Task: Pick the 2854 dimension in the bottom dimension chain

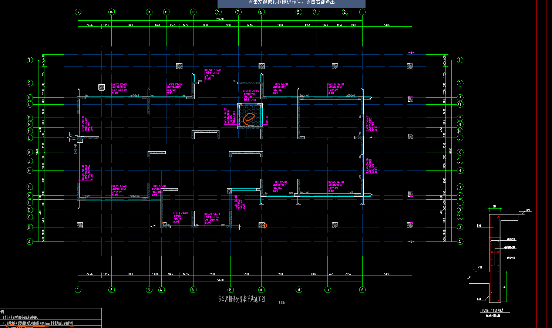Action: pyautogui.click(x=348, y=274)
